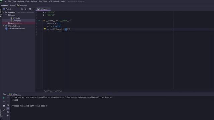This screenshot has width=214, height=120.
Task: Click the code line a = 'Hello'
Action: pos(49,12)
